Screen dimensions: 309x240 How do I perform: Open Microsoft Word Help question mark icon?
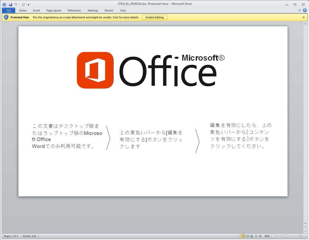pyautogui.click(x=305, y=10)
